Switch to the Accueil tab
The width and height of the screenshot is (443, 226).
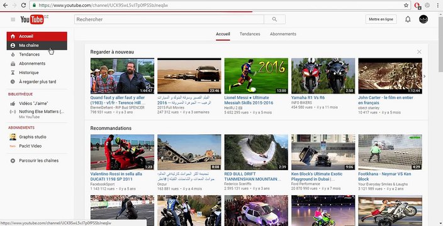point(223,34)
